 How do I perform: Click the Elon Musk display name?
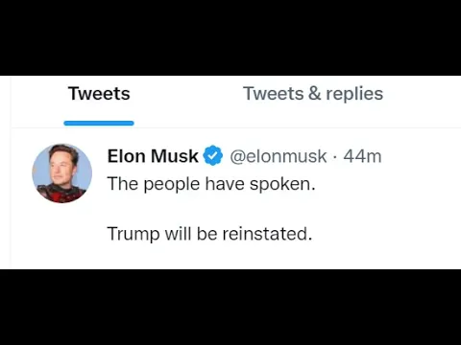pyautogui.click(x=153, y=156)
